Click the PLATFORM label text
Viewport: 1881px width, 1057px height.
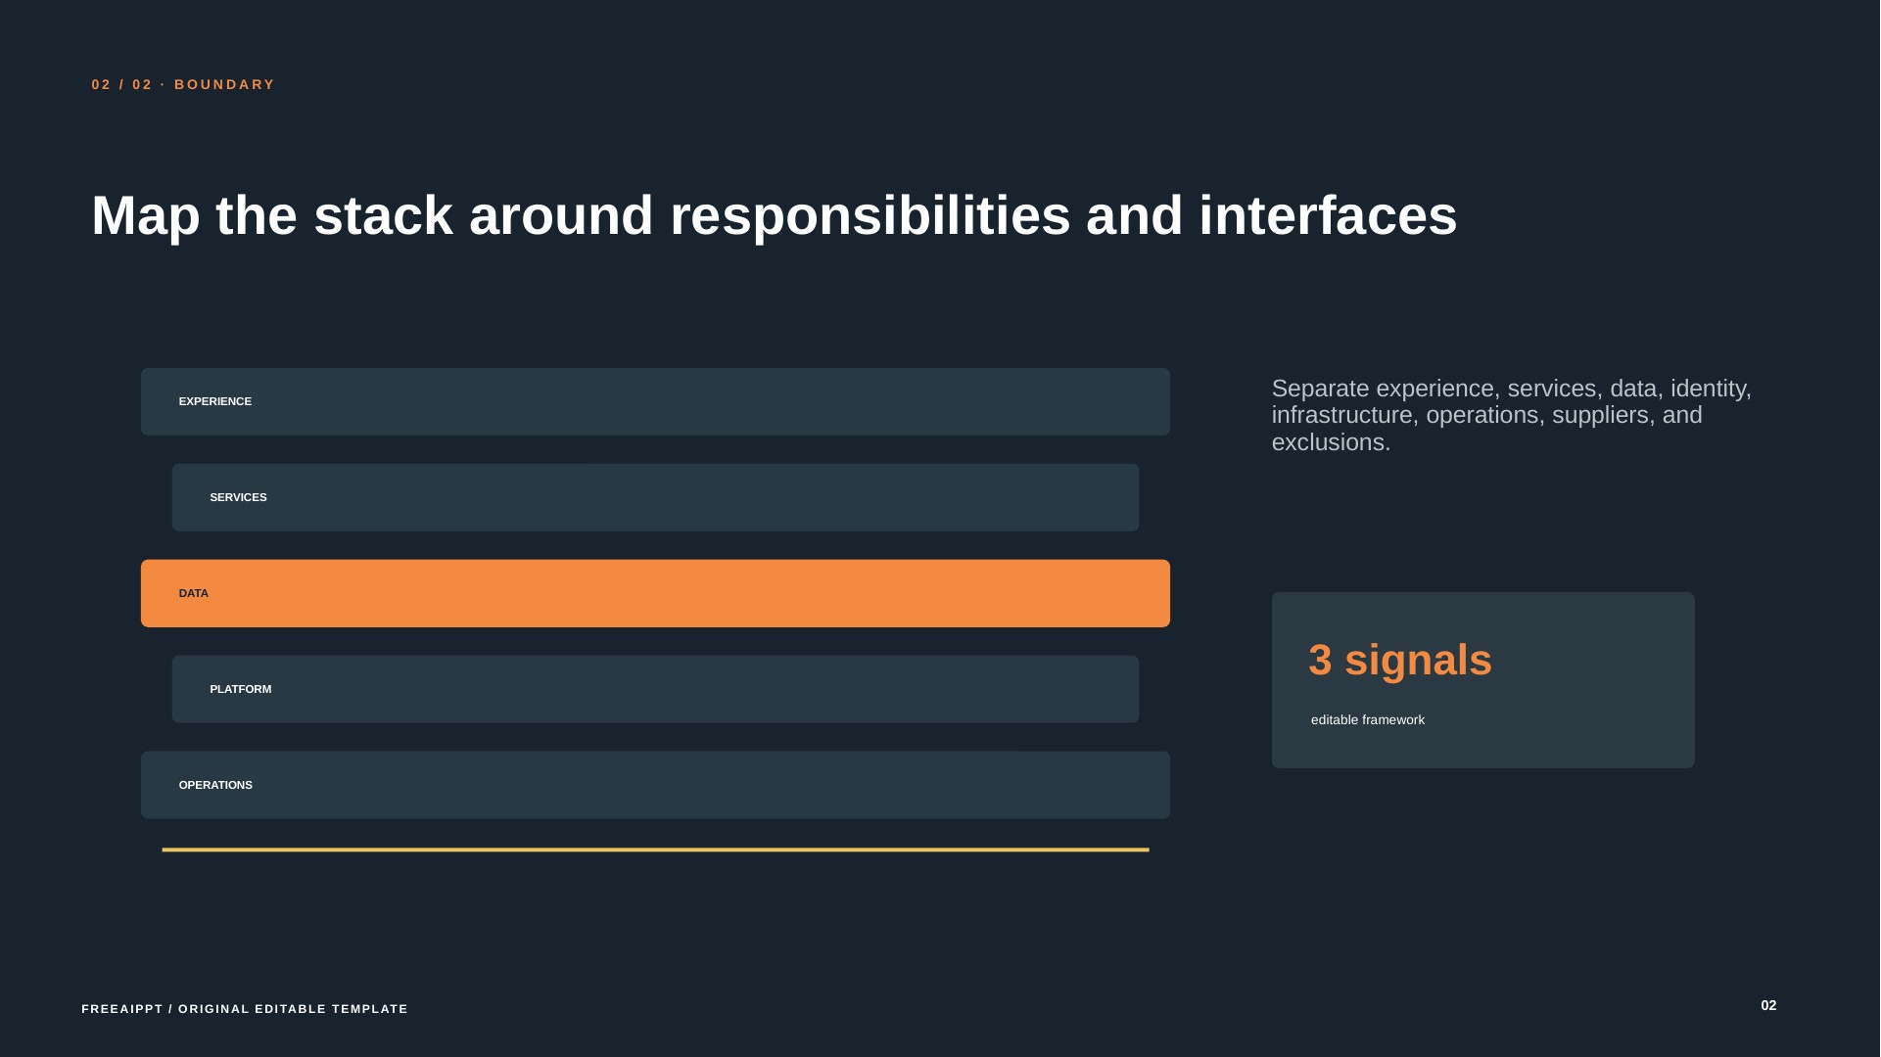tap(241, 689)
